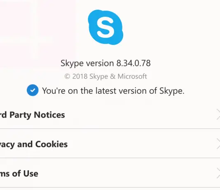Click the word Cookies in second row
This screenshot has width=220, height=190.
51,144
